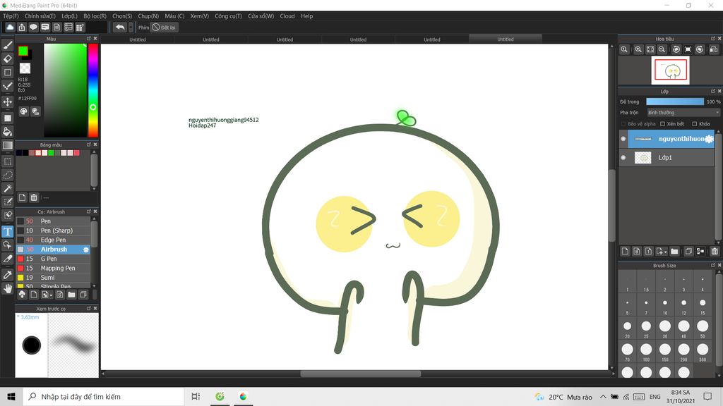The width and height of the screenshot is (723, 406).
Task: Select the Bucket fill tool
Action: [x=7, y=132]
